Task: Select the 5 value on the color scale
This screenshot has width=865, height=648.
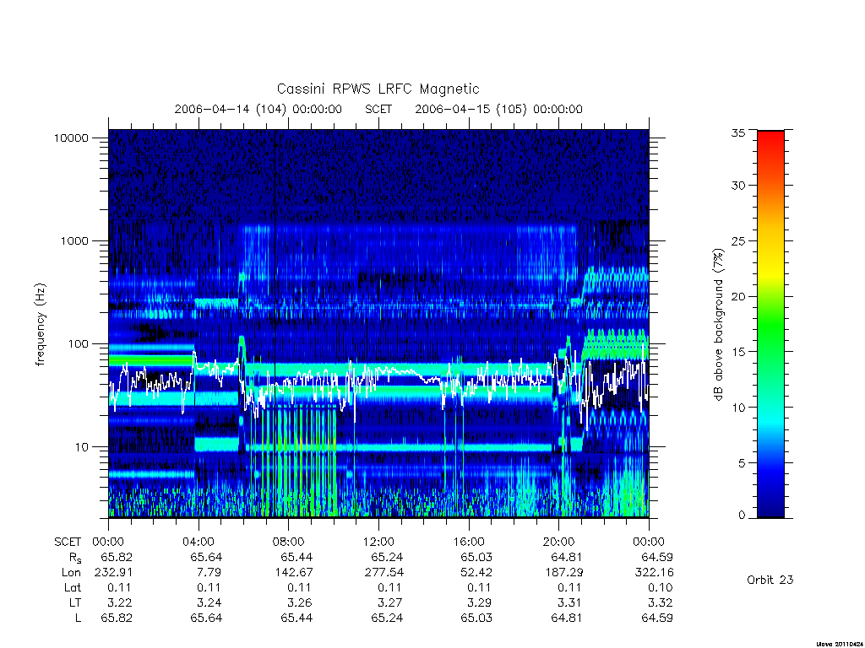Action: click(x=742, y=463)
